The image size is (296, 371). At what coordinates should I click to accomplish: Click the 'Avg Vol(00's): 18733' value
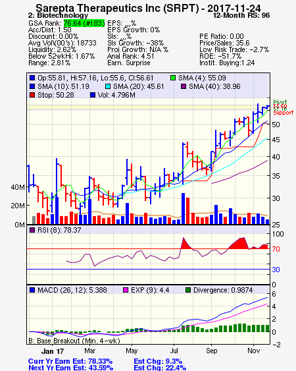(x=62, y=43)
